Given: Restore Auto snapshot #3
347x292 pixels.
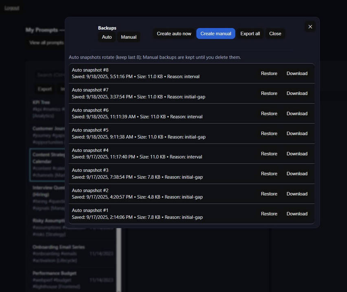Looking at the screenshot, I should tap(269, 174).
